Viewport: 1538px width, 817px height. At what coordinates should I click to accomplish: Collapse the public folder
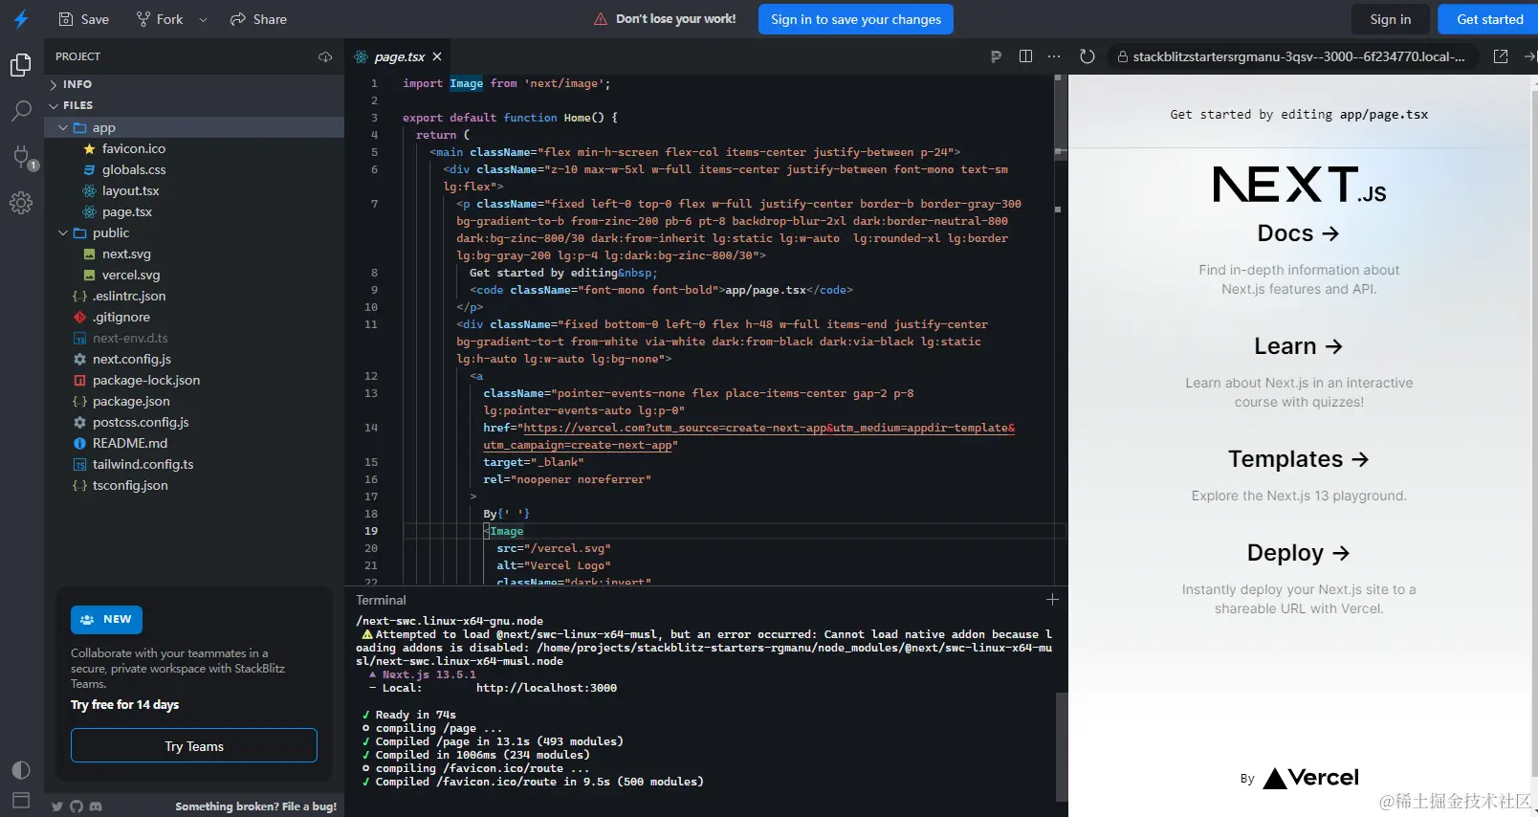click(x=195, y=232)
